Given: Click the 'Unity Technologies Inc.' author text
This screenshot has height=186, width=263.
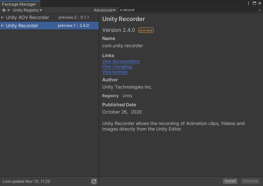Looking at the screenshot, I should coord(127,87).
